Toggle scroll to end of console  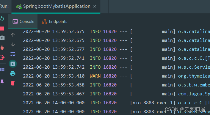coord(13,64)
